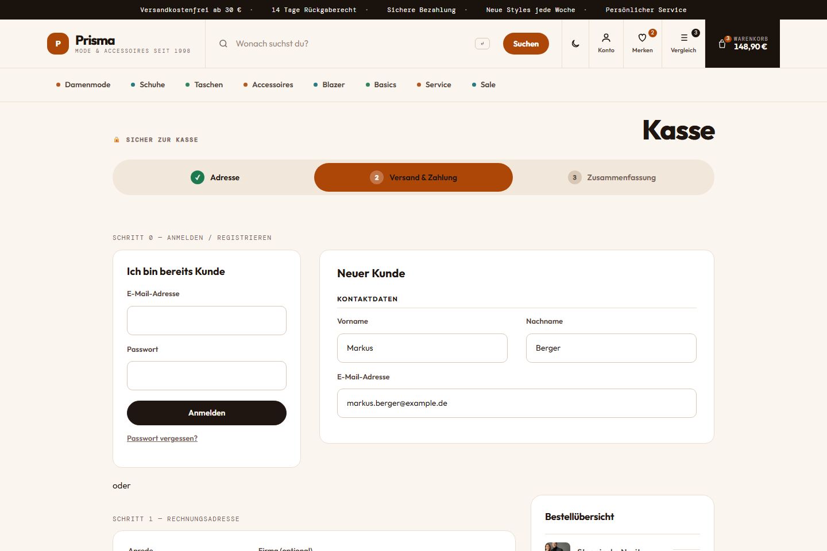Open the Schuhe menu

[148, 84]
